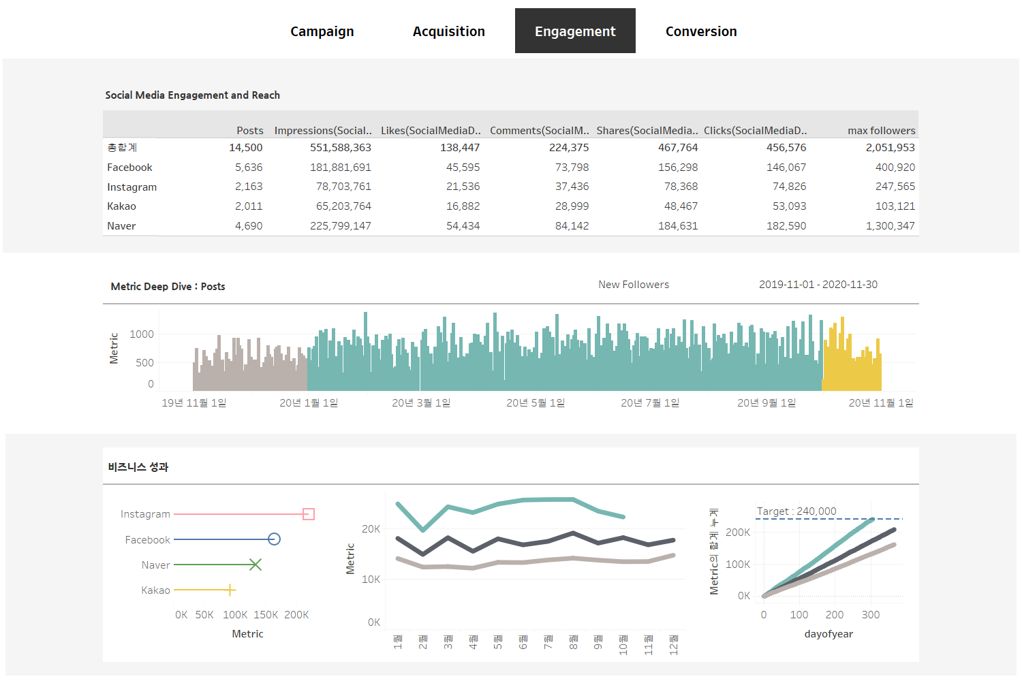Click the max followers column header
This screenshot has height=681, width=1022.
(882, 131)
